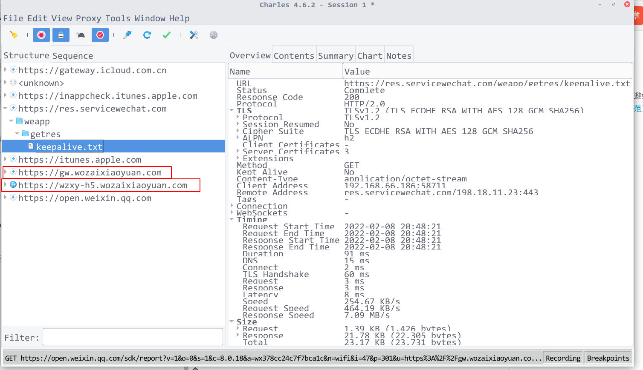Click the broom clear session icon
This screenshot has width=643, height=370.
(x=14, y=35)
